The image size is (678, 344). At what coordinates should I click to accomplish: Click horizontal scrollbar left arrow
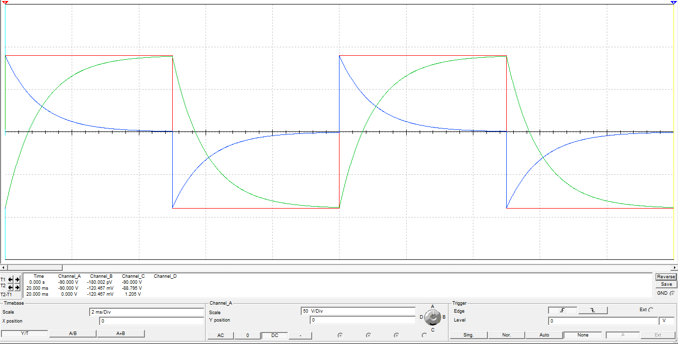tap(3, 268)
